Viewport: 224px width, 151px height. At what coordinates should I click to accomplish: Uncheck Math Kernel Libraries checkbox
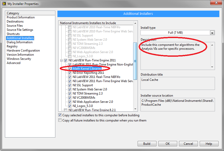[70, 69]
